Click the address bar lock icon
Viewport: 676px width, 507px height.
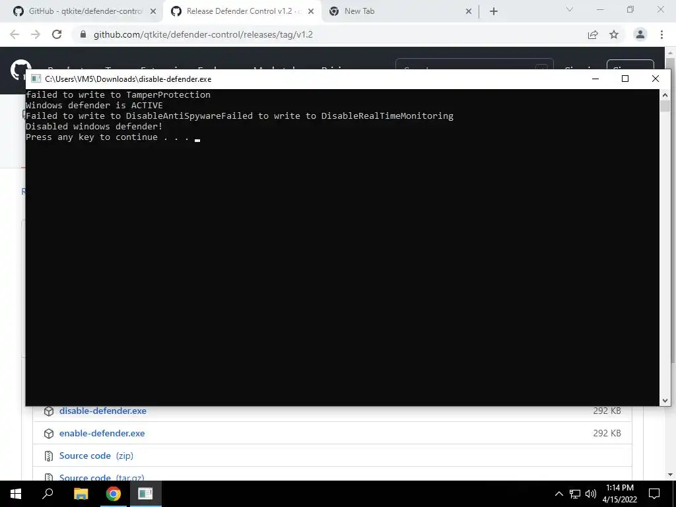point(83,34)
